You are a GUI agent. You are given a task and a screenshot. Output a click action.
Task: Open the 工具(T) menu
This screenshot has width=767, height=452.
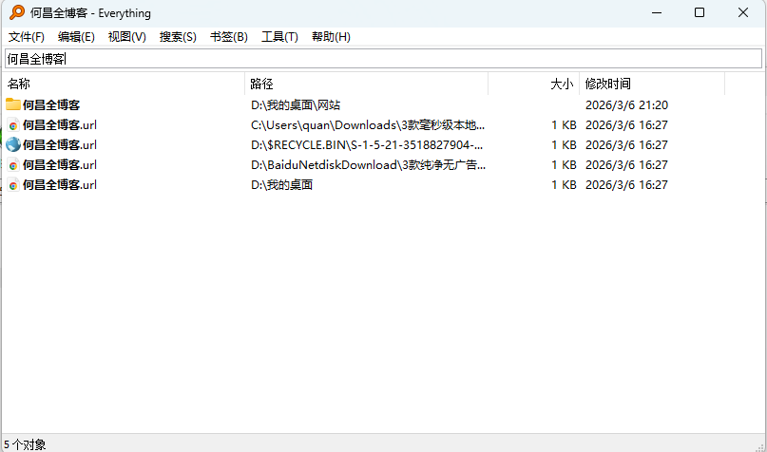click(x=279, y=37)
